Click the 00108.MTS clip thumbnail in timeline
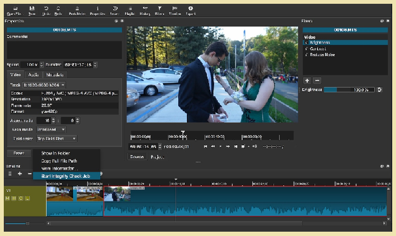Screen dimensions: 396x236 tap(117, 194)
